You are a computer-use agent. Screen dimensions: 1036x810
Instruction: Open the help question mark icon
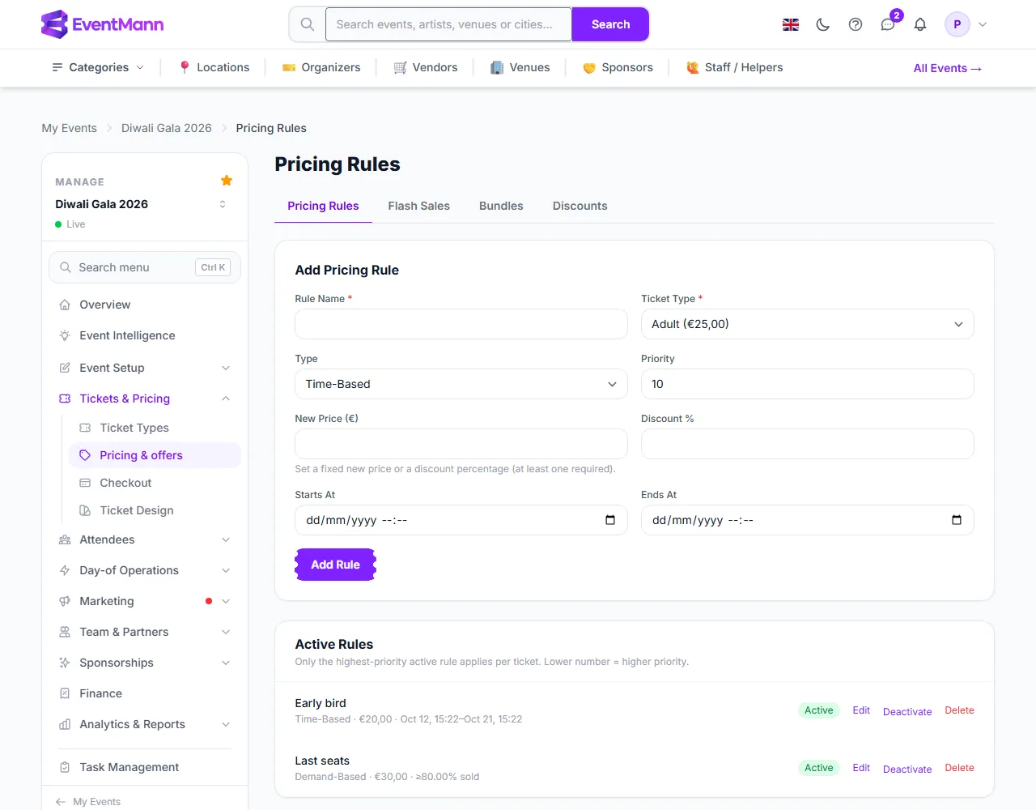point(856,24)
